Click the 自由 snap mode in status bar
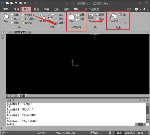 [140, 133]
